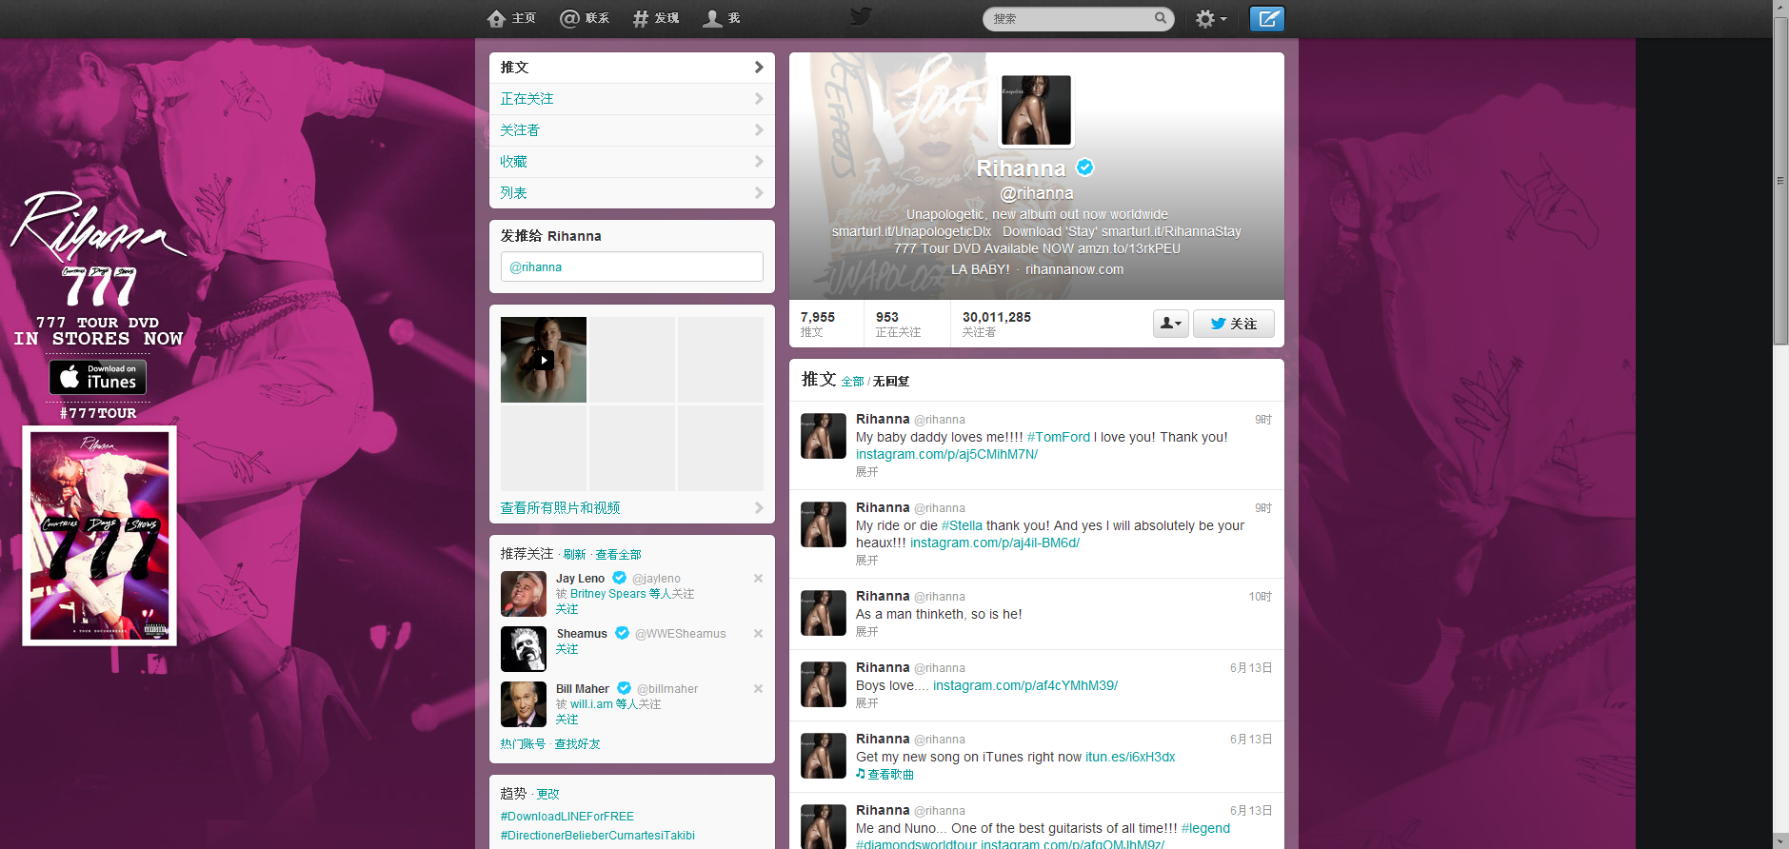Open 查找好友 find friends link
The width and height of the screenshot is (1789, 849).
point(578,744)
